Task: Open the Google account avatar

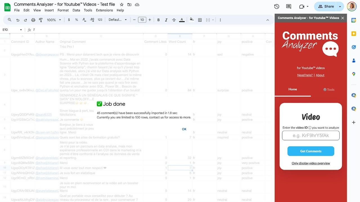Action: click(352, 6)
